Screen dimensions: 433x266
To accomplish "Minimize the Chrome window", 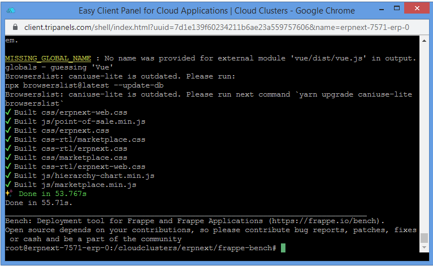I will (382, 10).
